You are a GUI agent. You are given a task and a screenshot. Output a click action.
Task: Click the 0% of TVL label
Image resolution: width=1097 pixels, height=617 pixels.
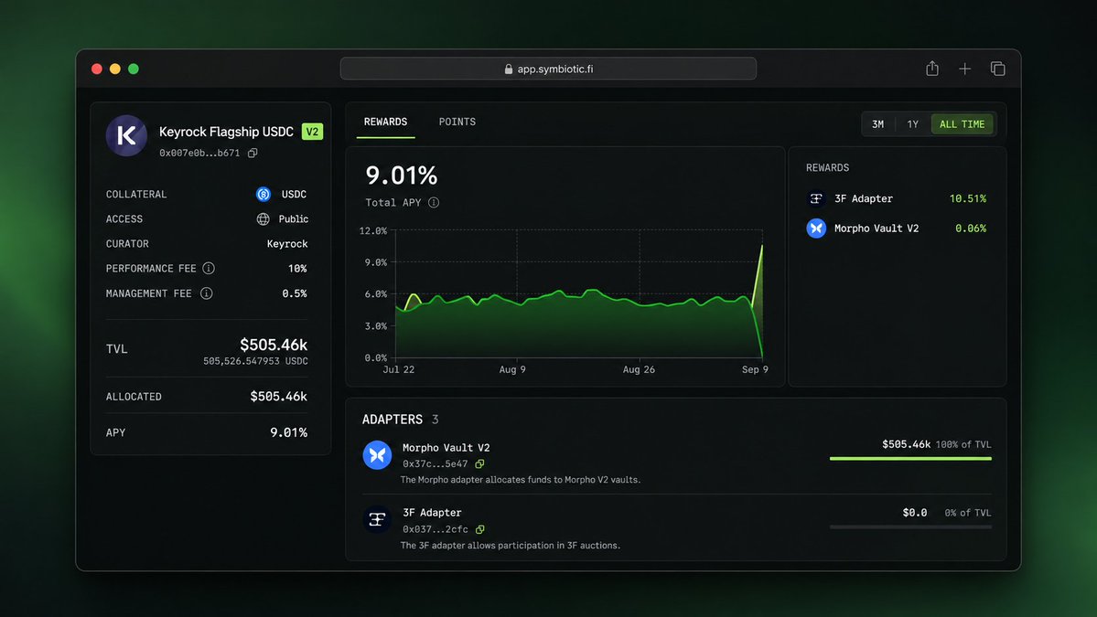[968, 513]
